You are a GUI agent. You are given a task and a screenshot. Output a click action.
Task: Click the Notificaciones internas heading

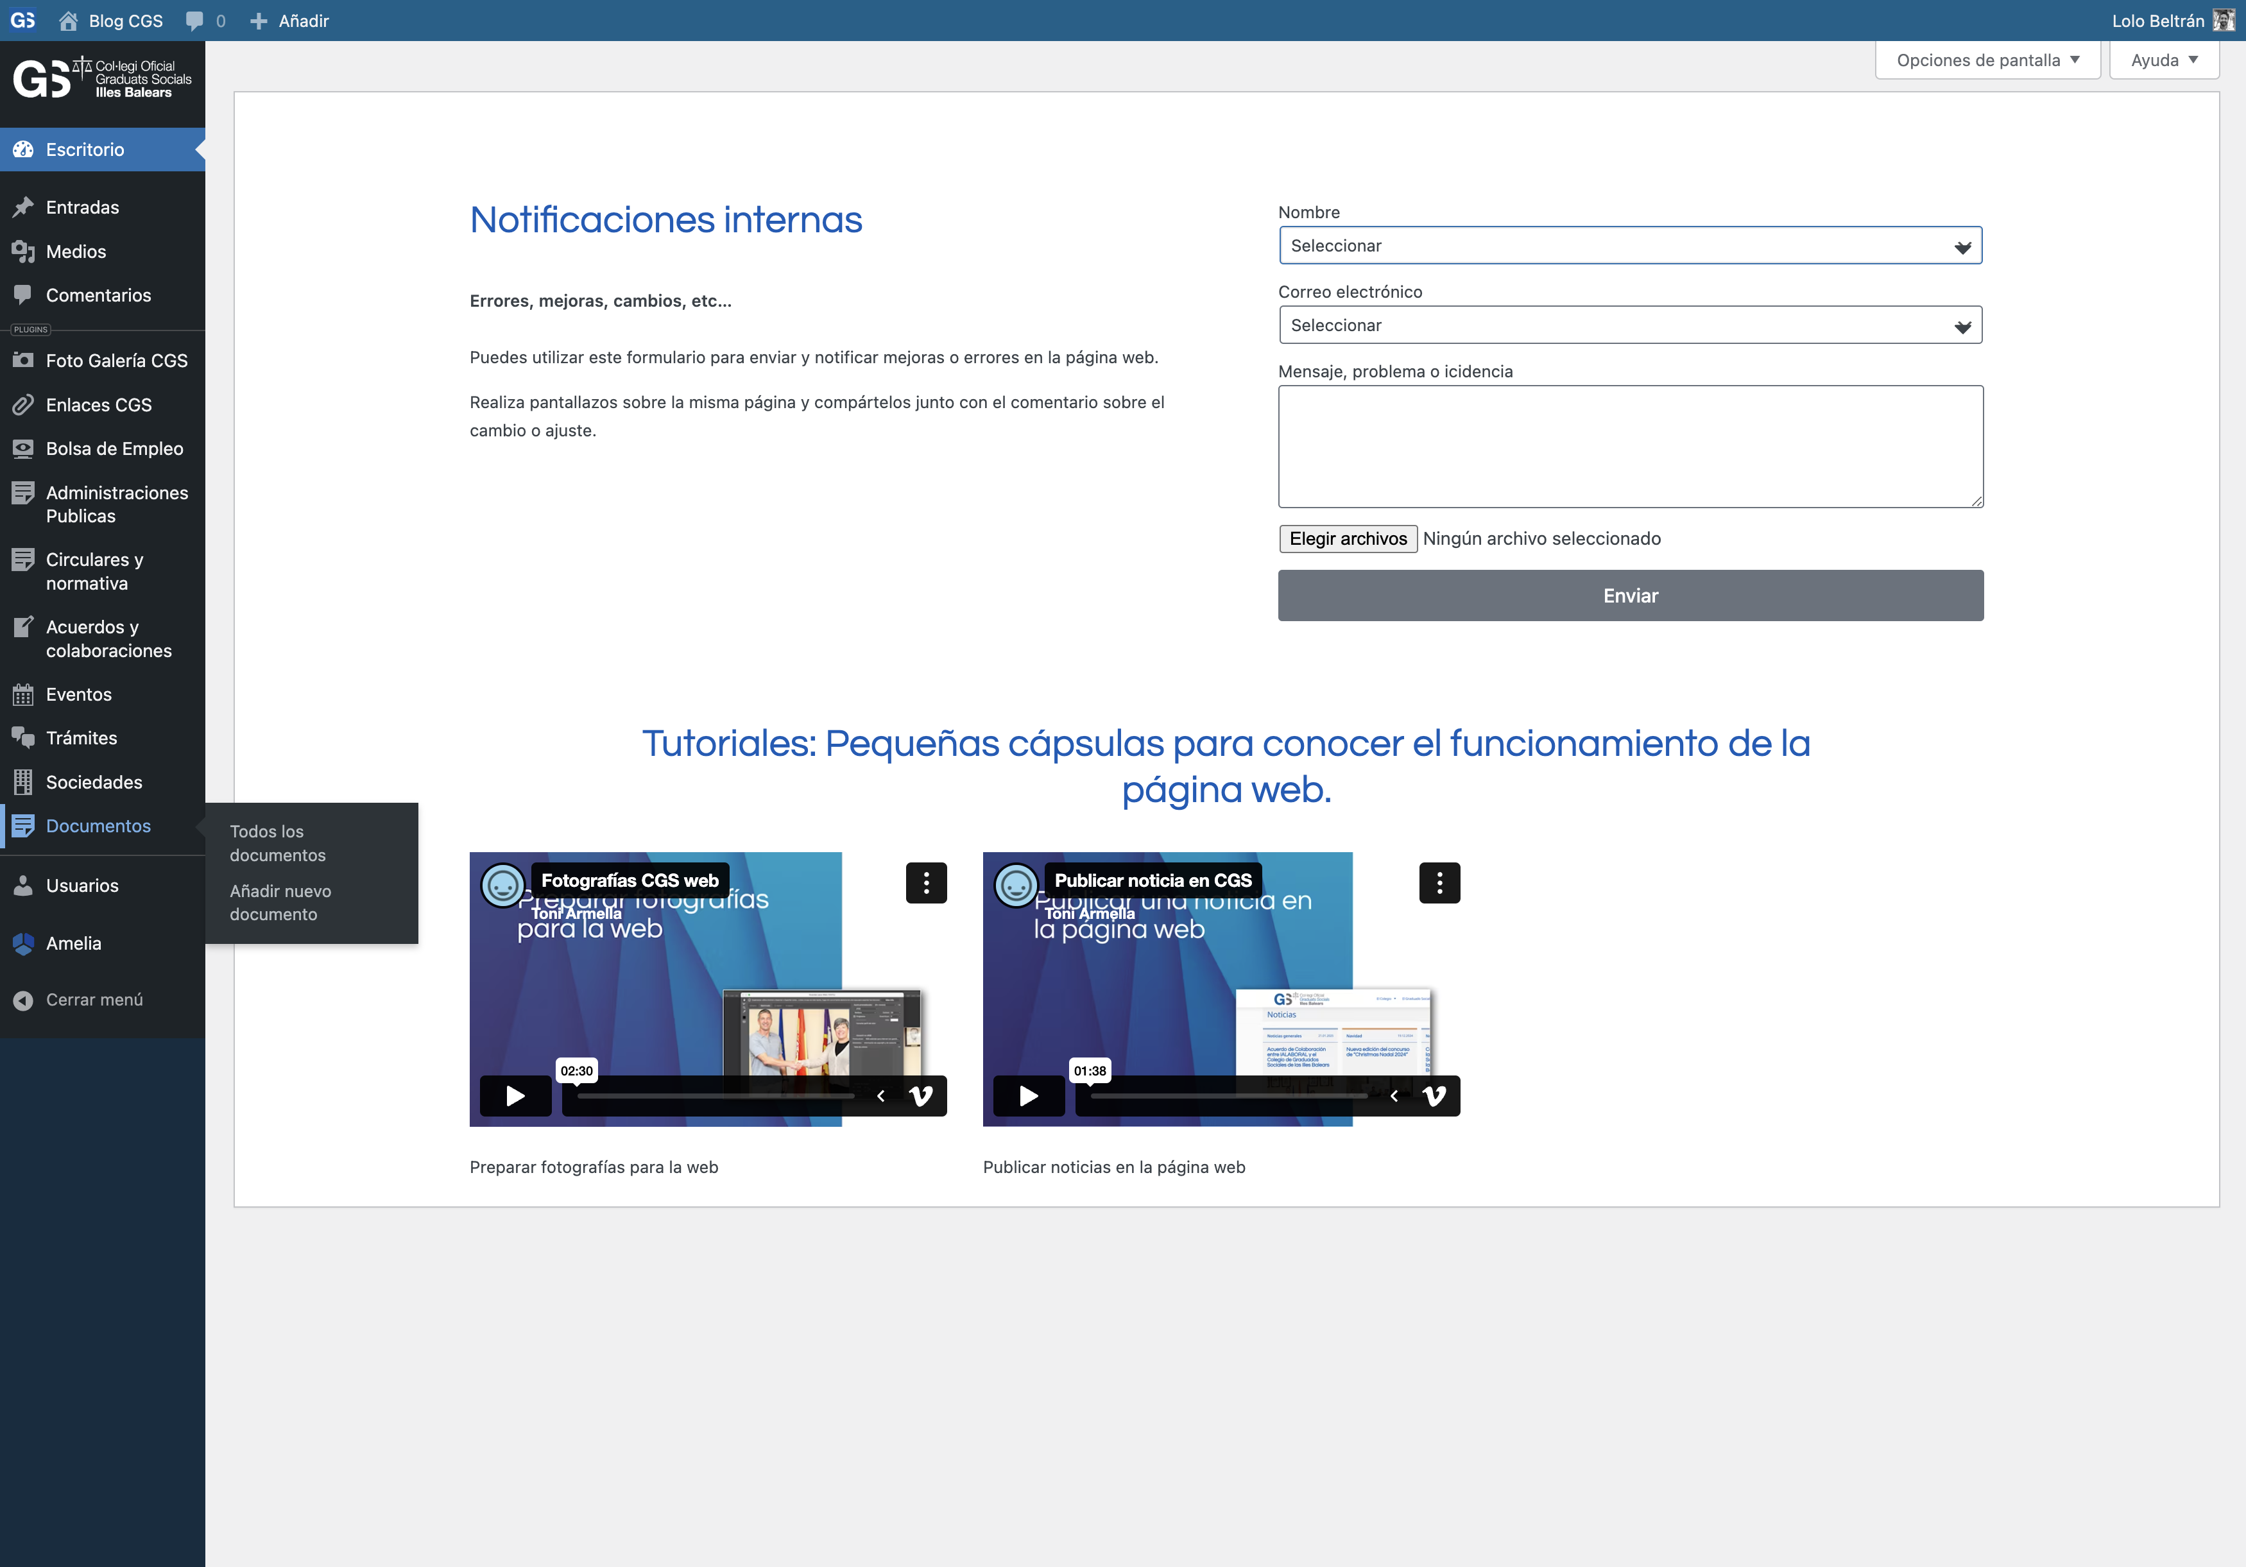coord(666,220)
